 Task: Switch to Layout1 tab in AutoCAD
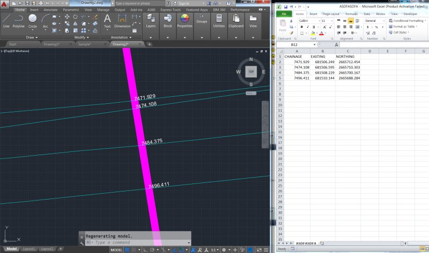pyautogui.click(x=29, y=249)
